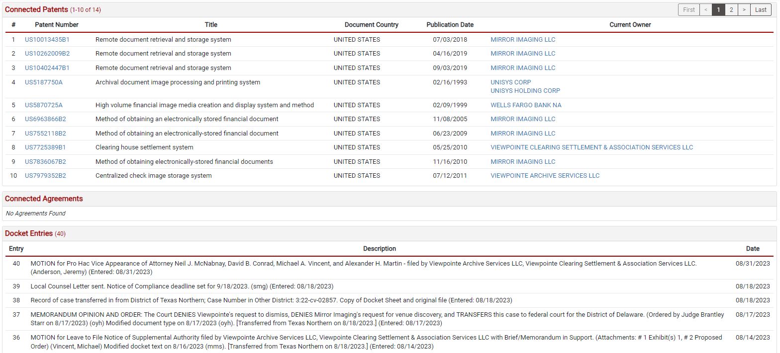
Task: Open UNISYS HOLDING CORP owner link
Action: coord(525,91)
